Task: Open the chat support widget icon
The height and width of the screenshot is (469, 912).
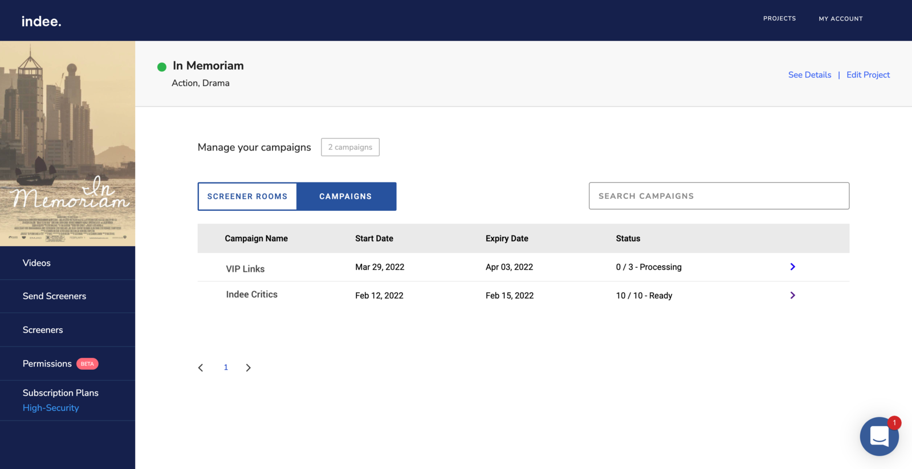Action: click(879, 437)
